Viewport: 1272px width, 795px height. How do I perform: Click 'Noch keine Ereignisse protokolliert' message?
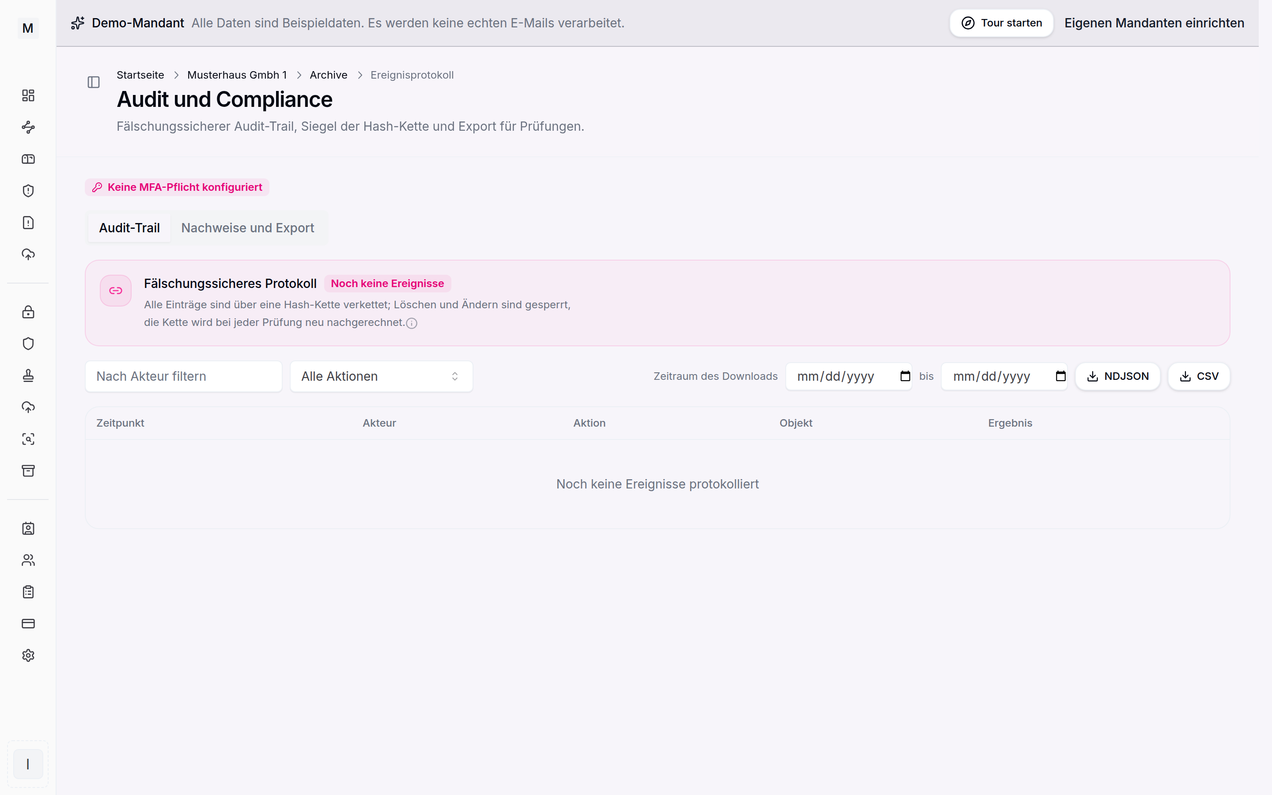tap(658, 484)
